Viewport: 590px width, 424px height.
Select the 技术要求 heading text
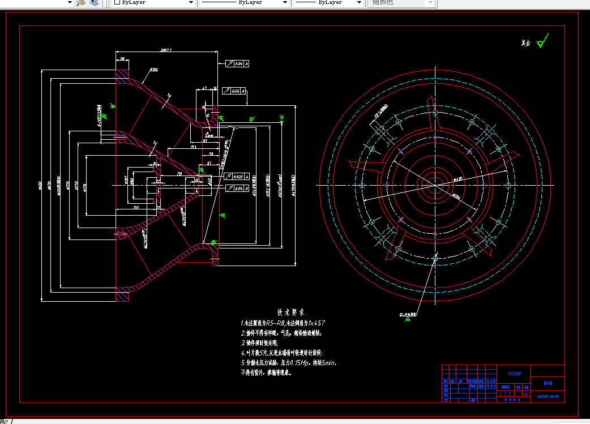290,312
